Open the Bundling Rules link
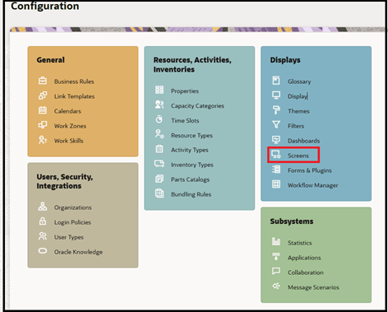The height and width of the screenshot is (312, 388). pyautogui.click(x=191, y=194)
